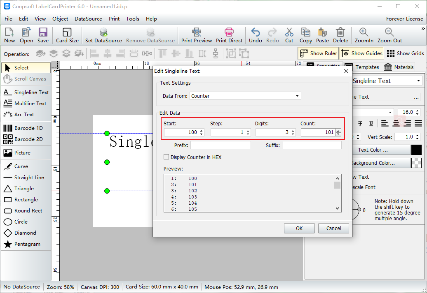The height and width of the screenshot is (293, 427).
Task: Click the Cut scissors icon
Action: click(289, 35)
